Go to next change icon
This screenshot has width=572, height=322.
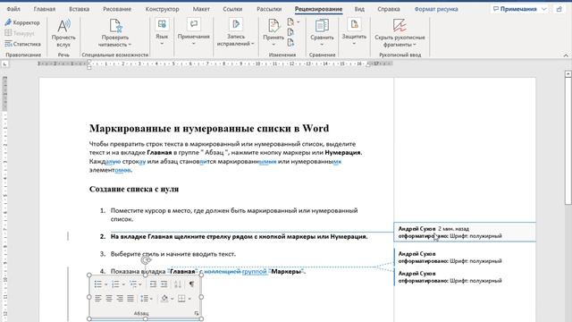click(x=290, y=43)
